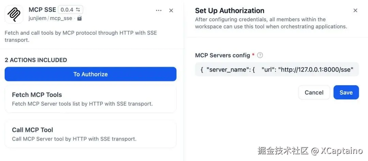This screenshot has width=368, height=161.
Task: Click into the MCP Servers config field
Action: point(277,69)
